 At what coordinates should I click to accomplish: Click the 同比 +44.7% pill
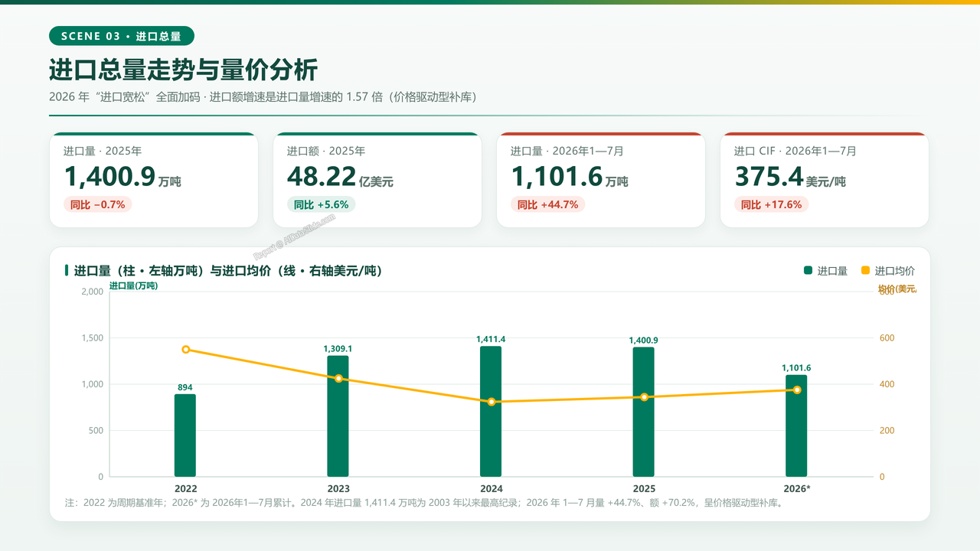pos(548,204)
